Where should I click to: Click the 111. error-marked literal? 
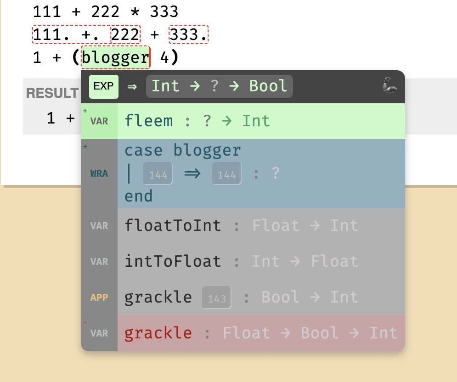pos(51,35)
